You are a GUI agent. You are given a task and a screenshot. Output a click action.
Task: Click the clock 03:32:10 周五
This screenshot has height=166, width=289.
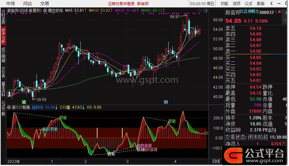pyautogui.click(x=202, y=4)
